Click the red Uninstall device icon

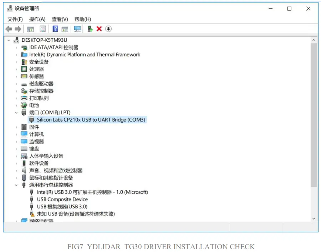99,29
